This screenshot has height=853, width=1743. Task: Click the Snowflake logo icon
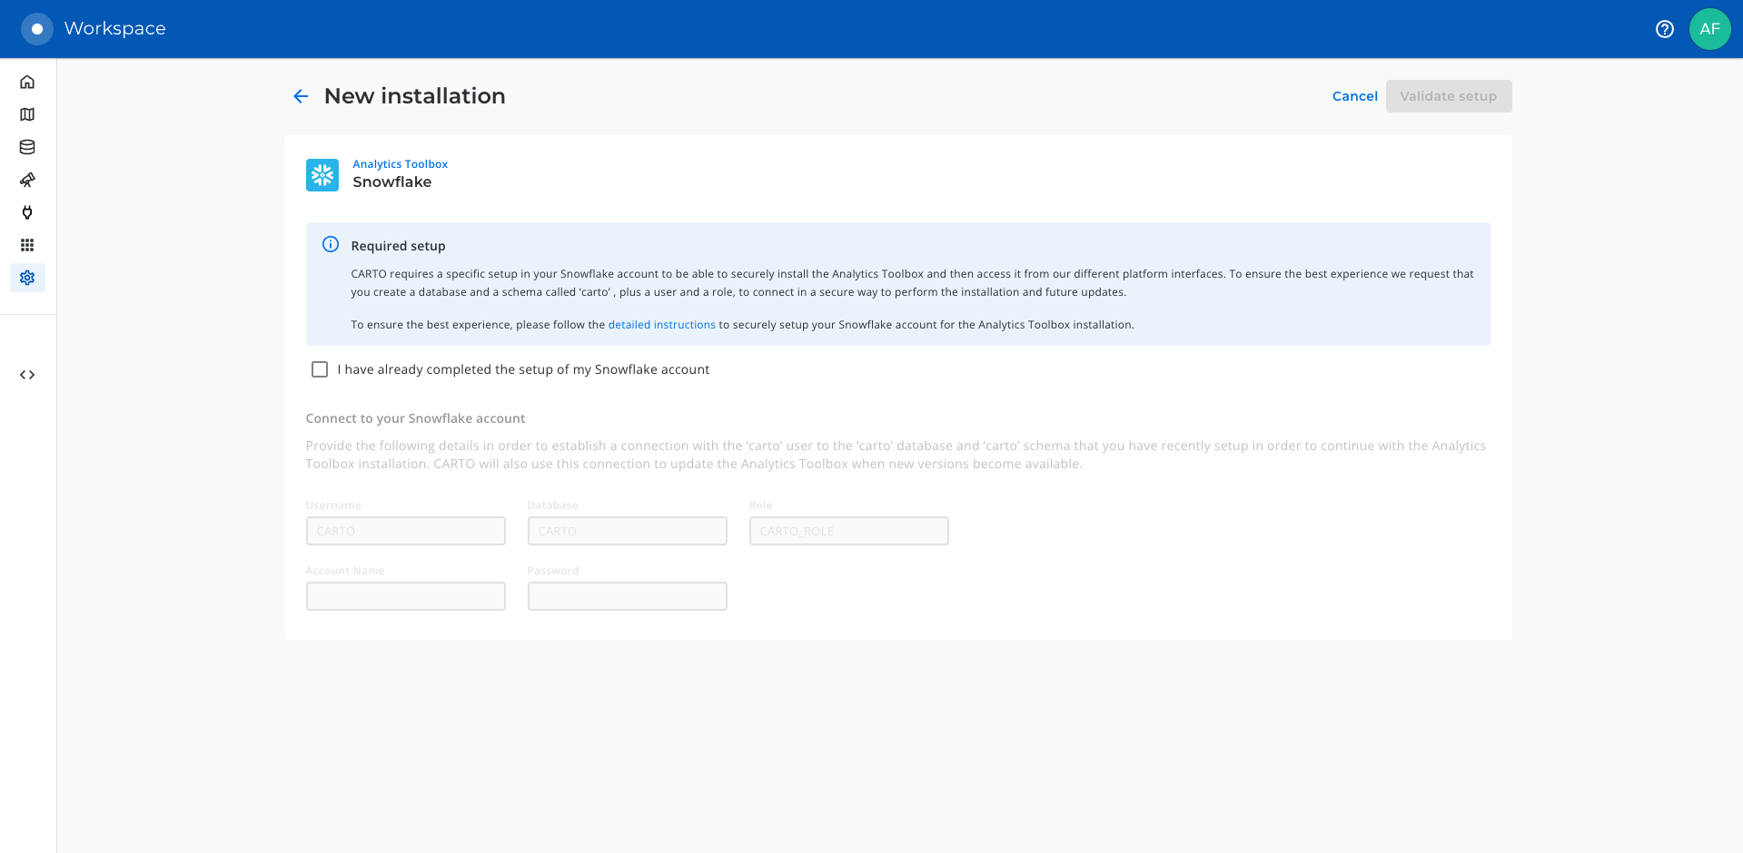coord(322,174)
